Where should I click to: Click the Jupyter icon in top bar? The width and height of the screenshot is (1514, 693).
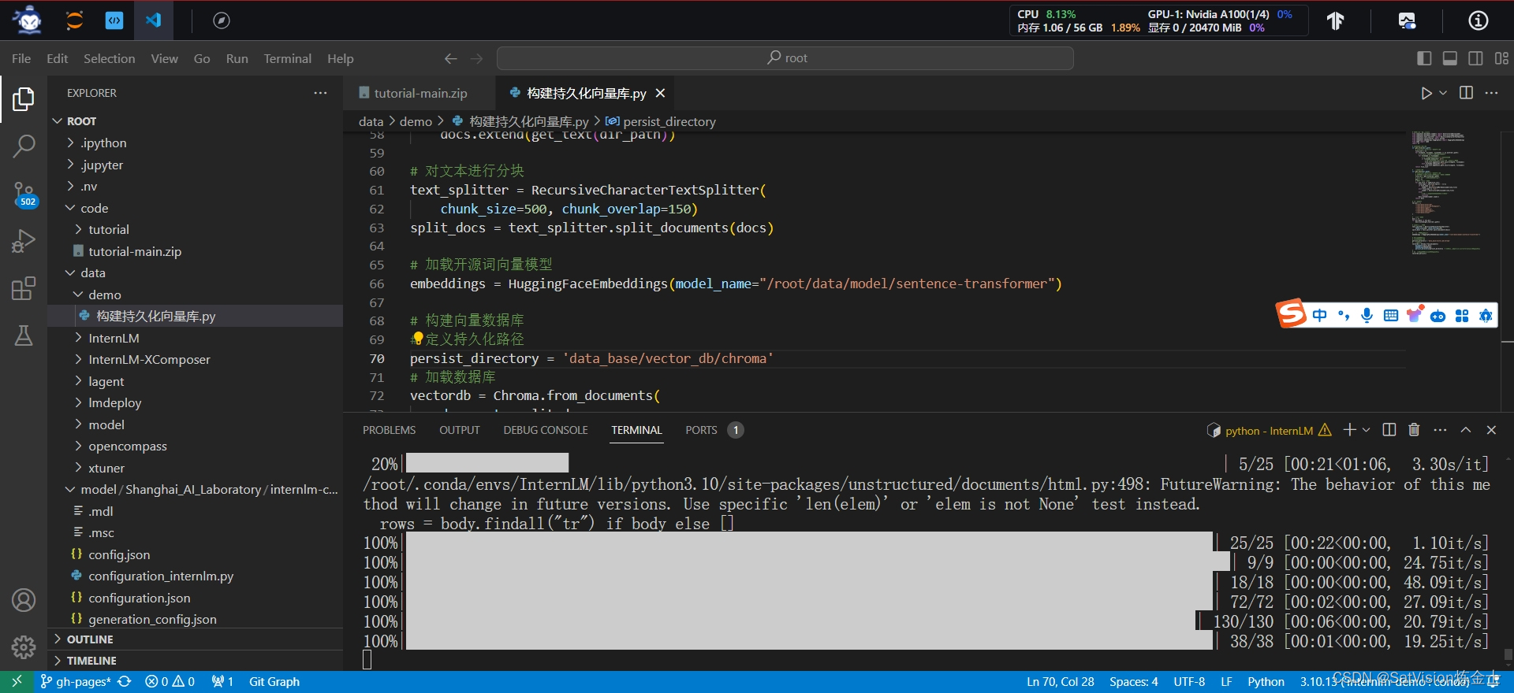click(74, 20)
